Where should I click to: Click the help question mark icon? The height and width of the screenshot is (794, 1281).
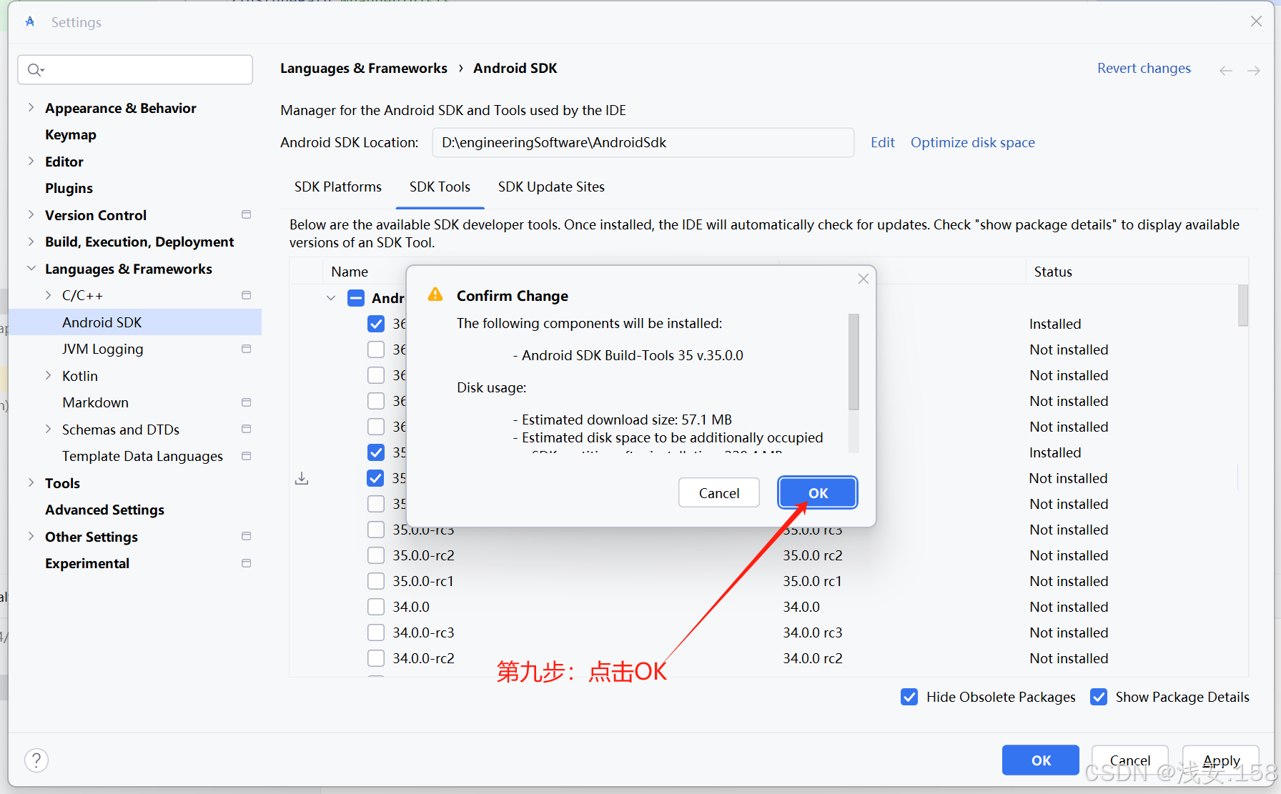tap(36, 760)
